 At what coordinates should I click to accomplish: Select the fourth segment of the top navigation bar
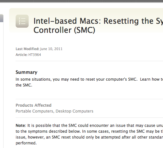119,1
